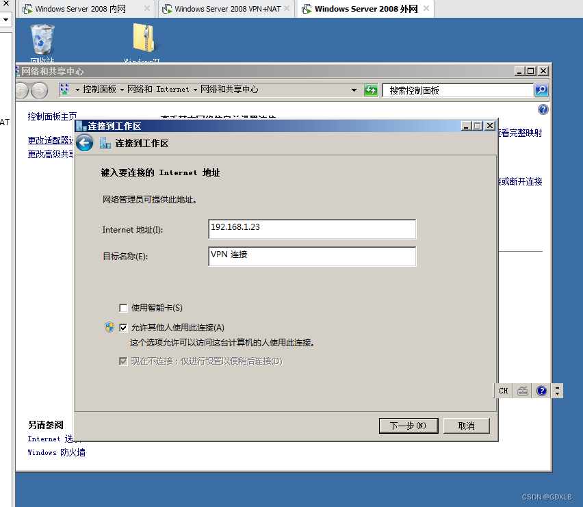Click the blue back arrow in wizard
The width and height of the screenshot is (583, 507).
point(84,143)
